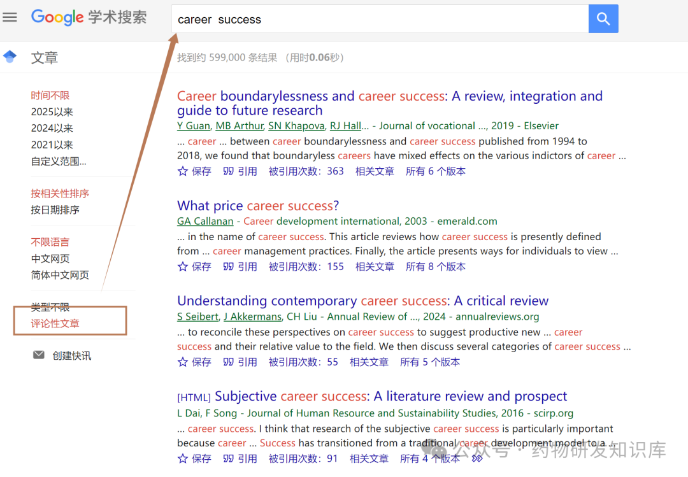Filter by 评论性文章 review articles
The image size is (688, 477).
(55, 324)
